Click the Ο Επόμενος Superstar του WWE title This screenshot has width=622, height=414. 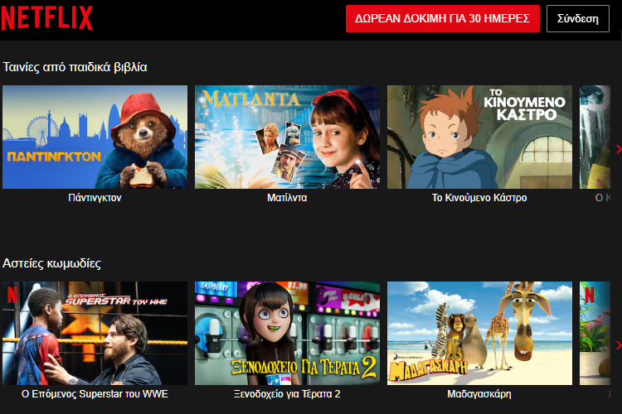pos(95,394)
